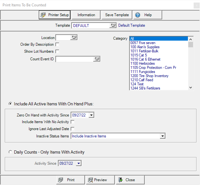The image size is (200, 185).
Task: Click the Close door icon
Action: [x=121, y=180]
